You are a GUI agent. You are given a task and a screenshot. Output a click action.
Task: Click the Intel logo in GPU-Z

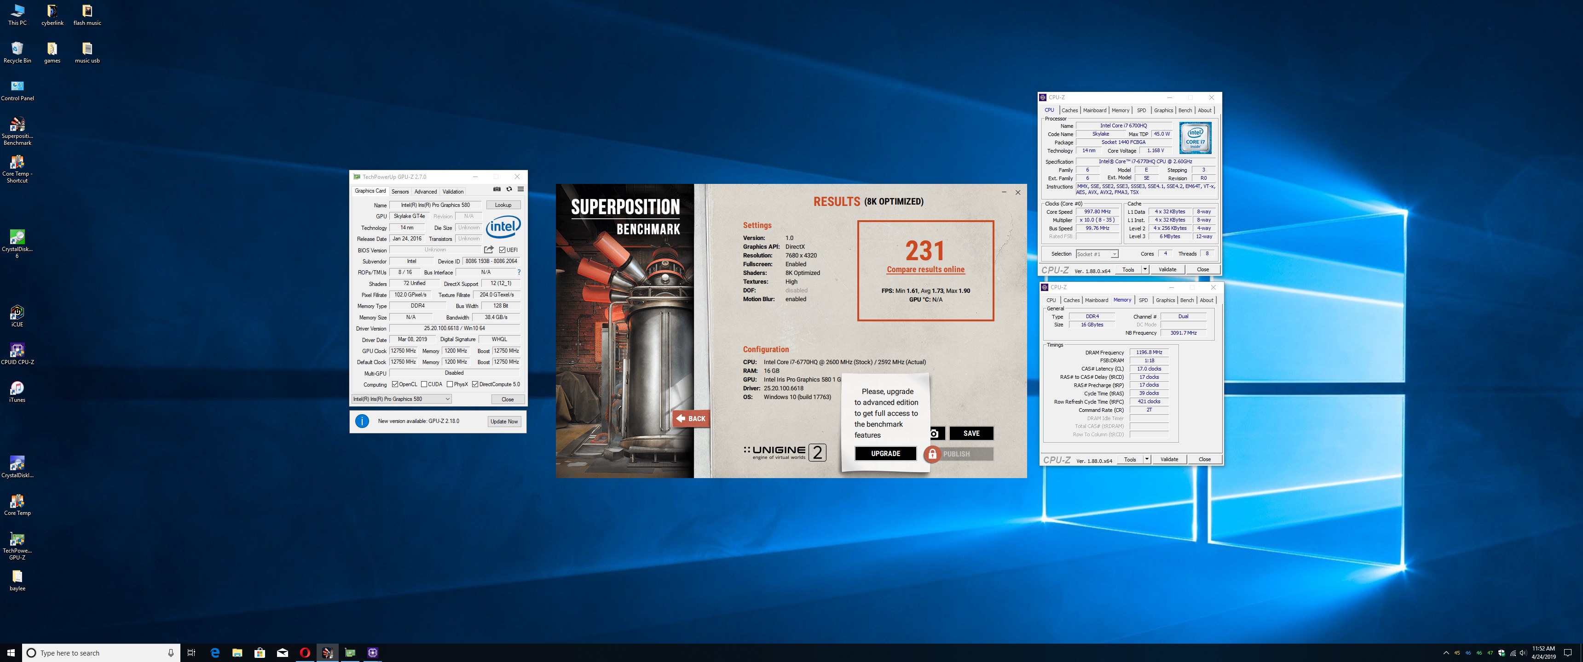click(503, 227)
